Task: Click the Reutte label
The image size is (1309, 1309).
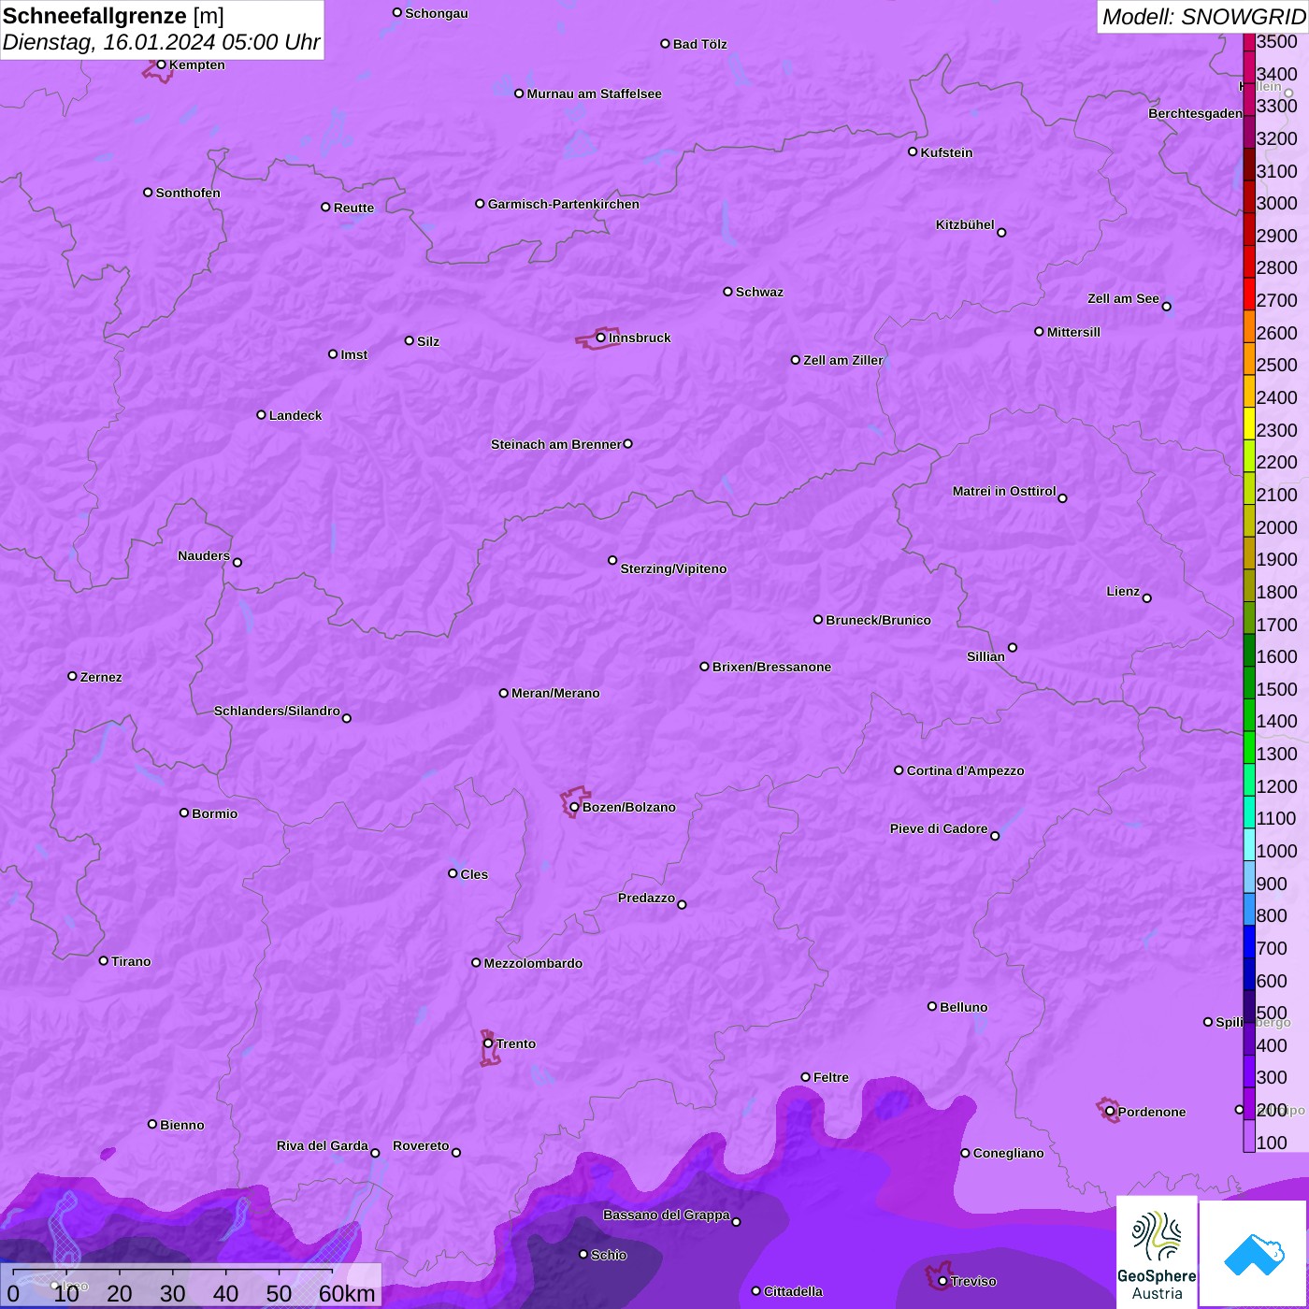Action: pyautogui.click(x=353, y=208)
